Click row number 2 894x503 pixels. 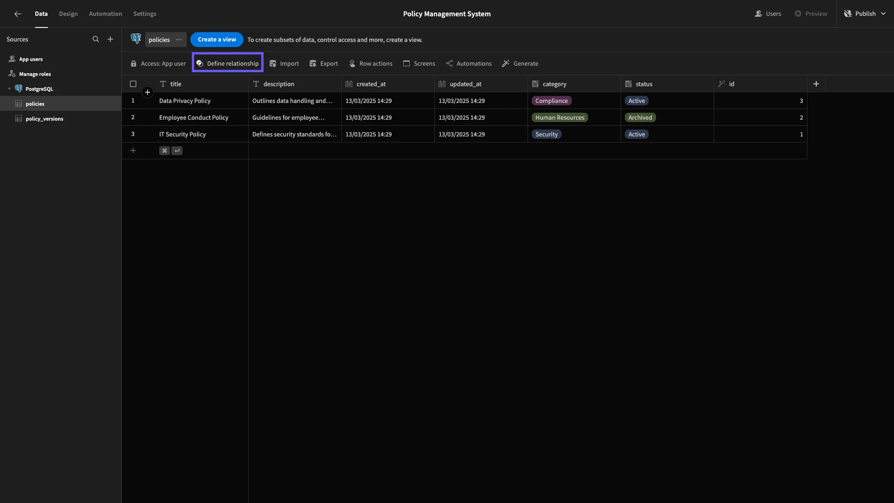pos(133,117)
